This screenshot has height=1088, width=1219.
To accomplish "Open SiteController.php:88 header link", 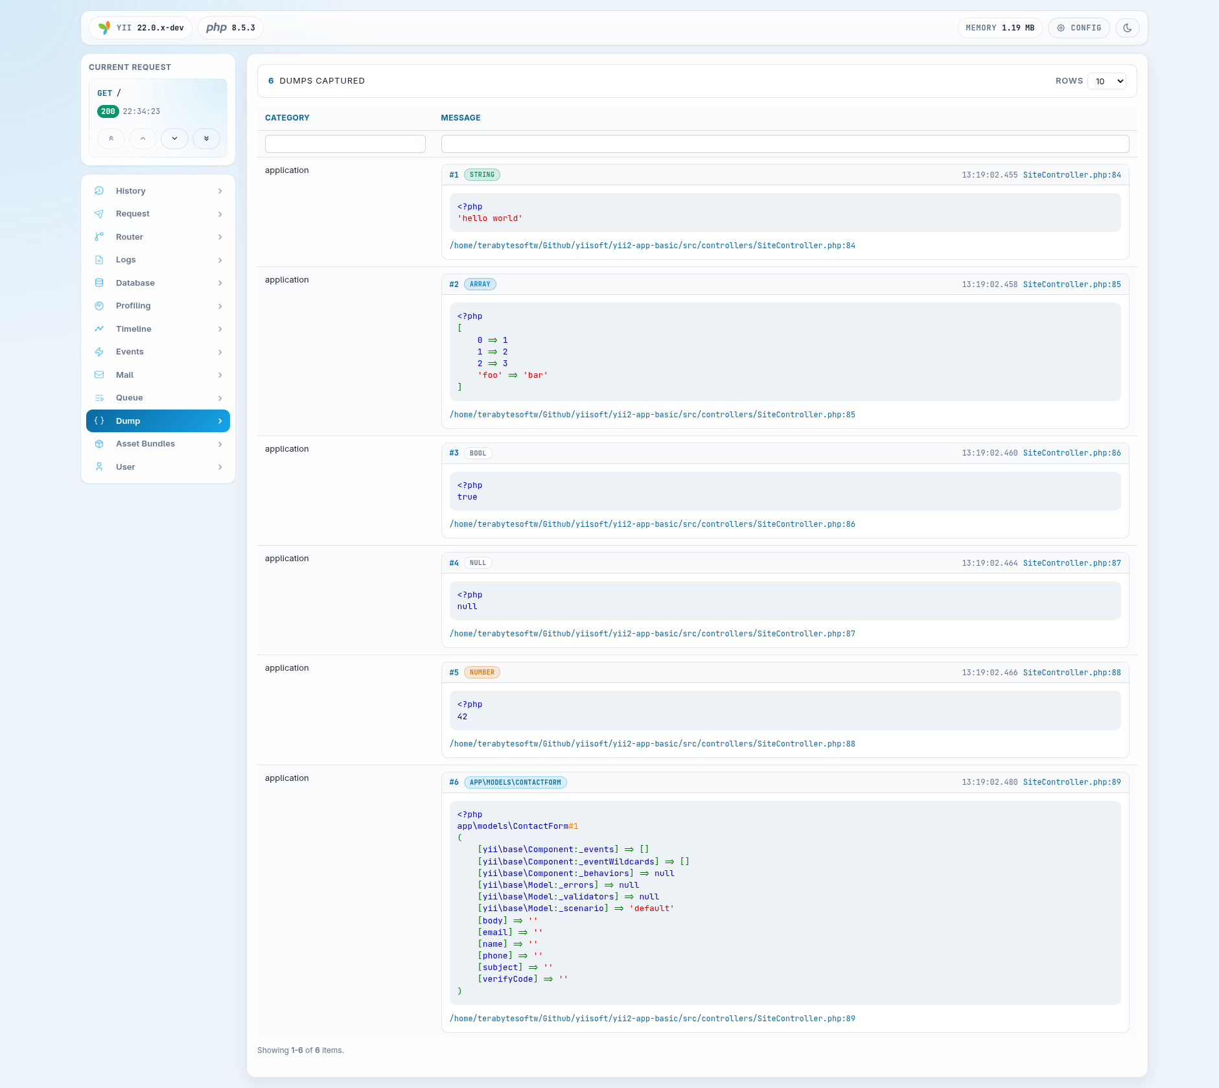I will [1072, 673].
